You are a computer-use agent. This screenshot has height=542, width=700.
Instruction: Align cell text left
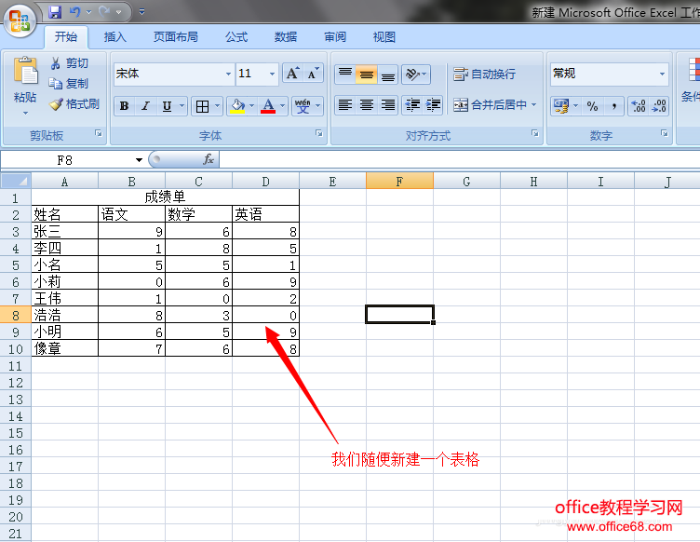click(345, 105)
